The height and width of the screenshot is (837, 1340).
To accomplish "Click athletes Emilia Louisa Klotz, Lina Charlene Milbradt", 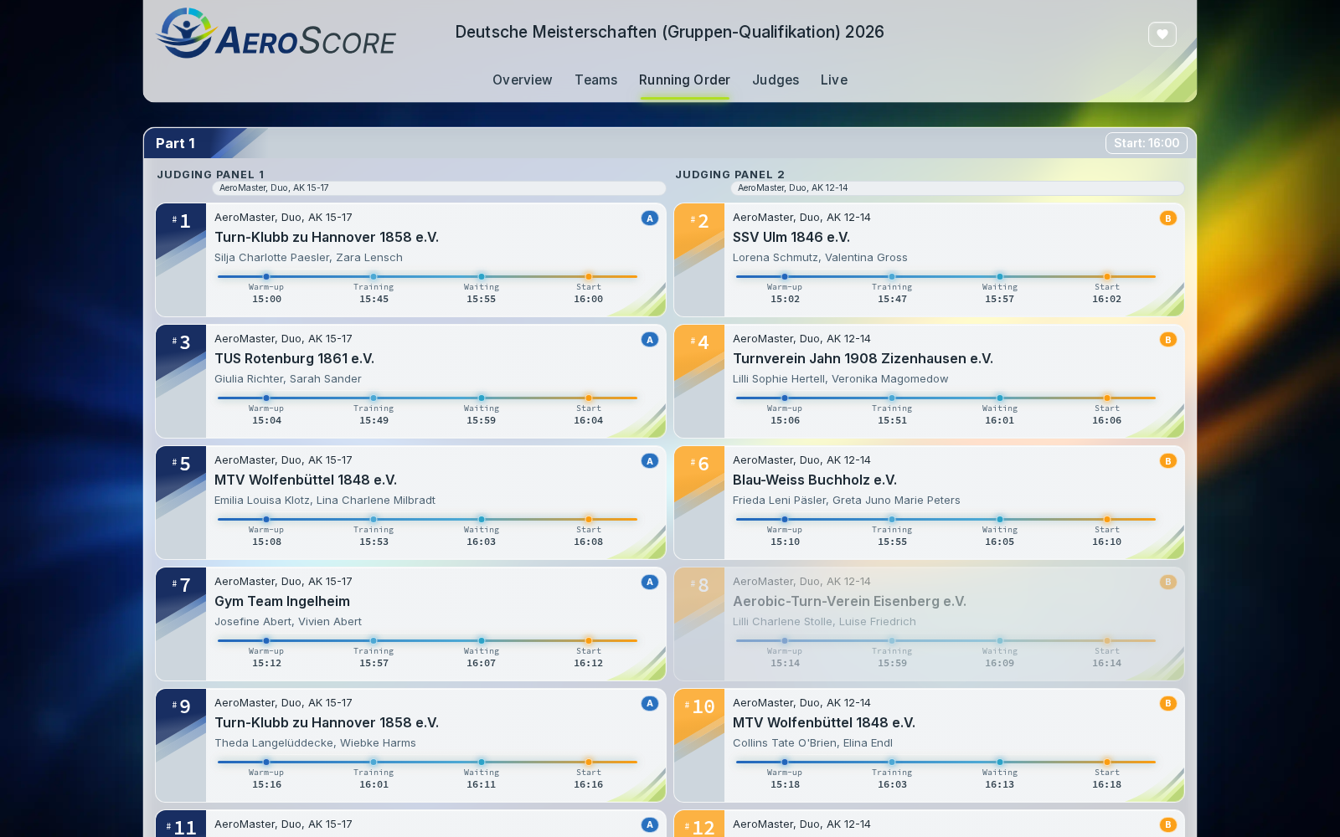I will tap(325, 501).
